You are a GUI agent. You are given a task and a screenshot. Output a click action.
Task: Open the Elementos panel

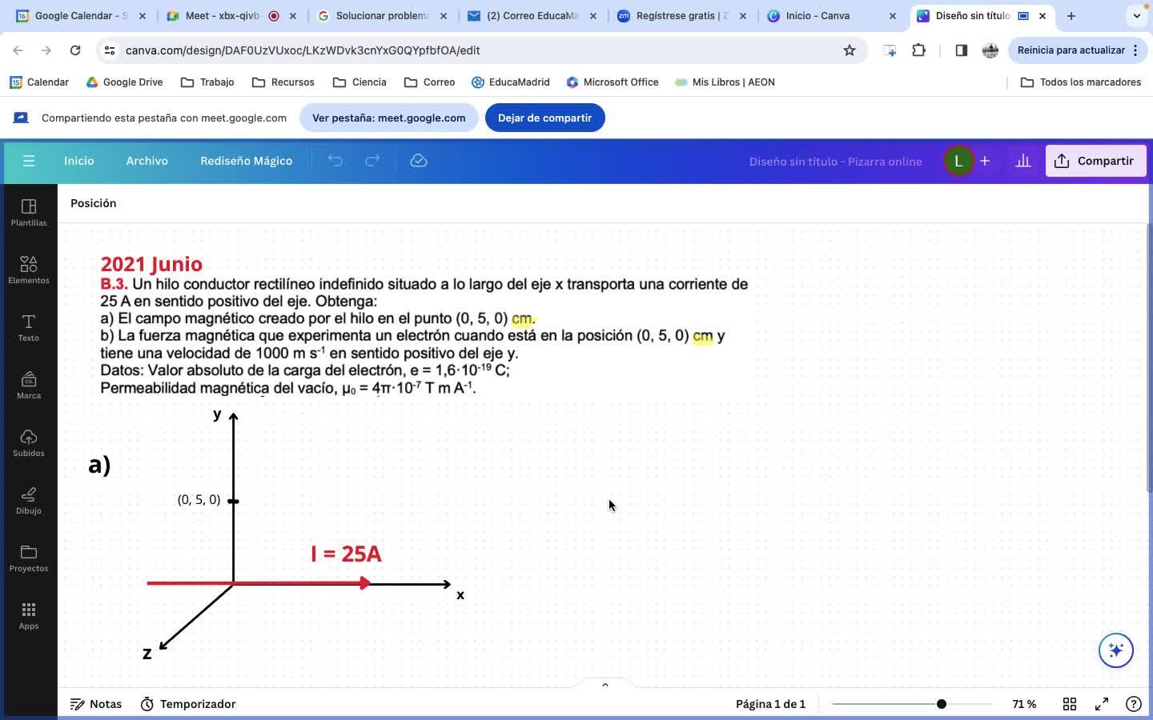pos(29,270)
